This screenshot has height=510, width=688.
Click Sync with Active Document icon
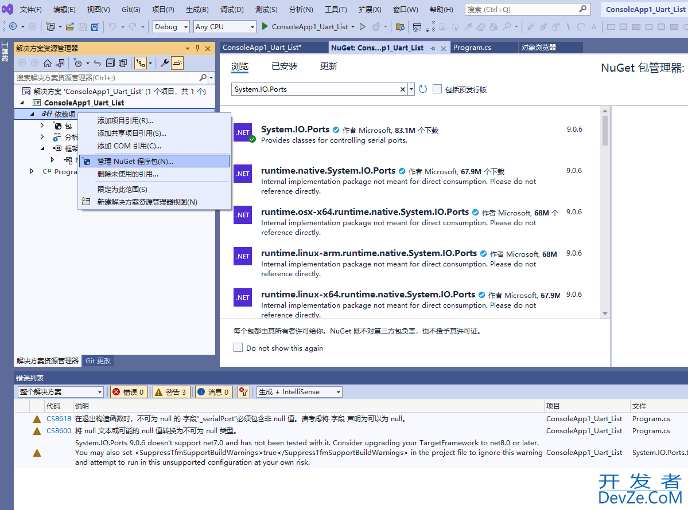coord(98,63)
